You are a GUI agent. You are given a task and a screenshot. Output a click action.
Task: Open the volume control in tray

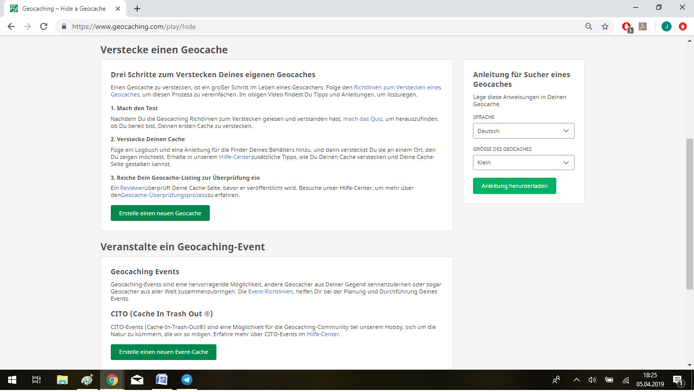tap(592, 380)
